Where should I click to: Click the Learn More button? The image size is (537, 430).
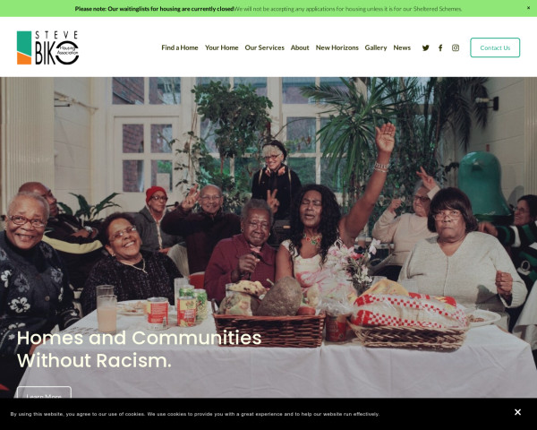point(44,392)
